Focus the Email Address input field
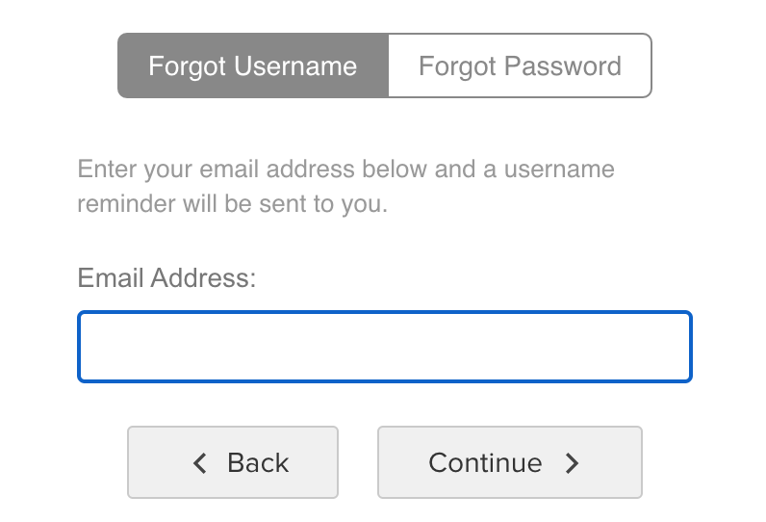 point(384,347)
